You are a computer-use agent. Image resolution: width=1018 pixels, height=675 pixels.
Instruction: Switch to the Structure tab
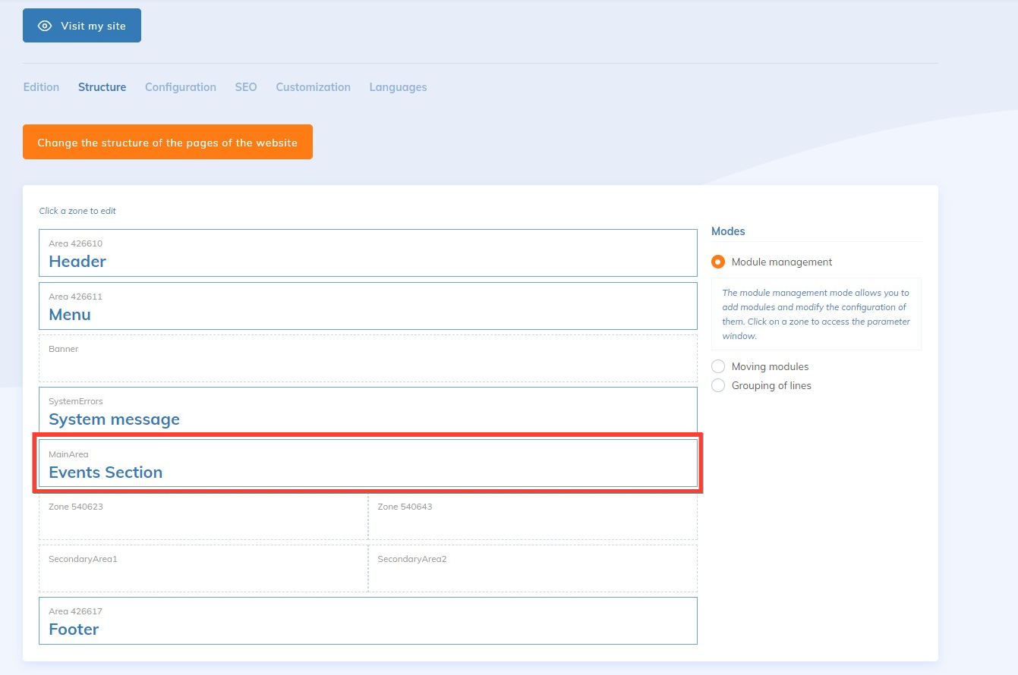(102, 87)
